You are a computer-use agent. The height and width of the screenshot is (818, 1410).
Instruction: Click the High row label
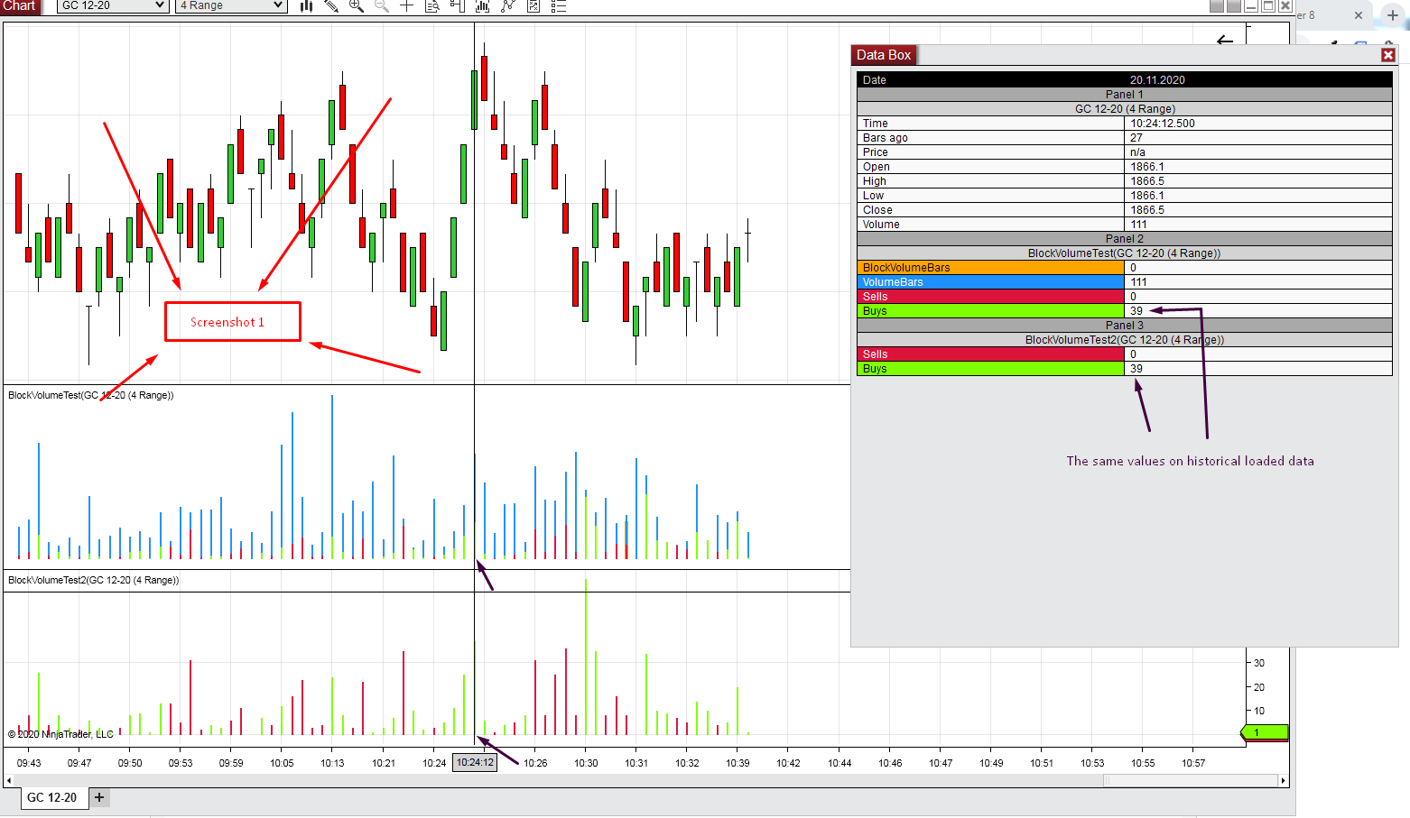(875, 181)
